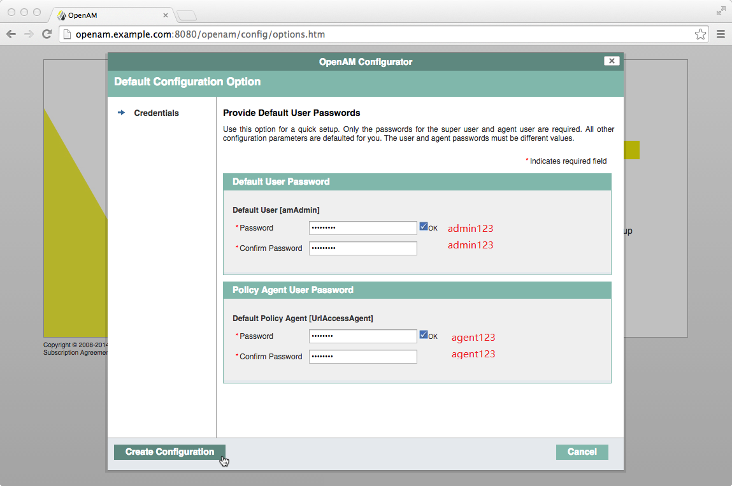Open the Chrome hamburger menu
The width and height of the screenshot is (732, 486).
[721, 34]
